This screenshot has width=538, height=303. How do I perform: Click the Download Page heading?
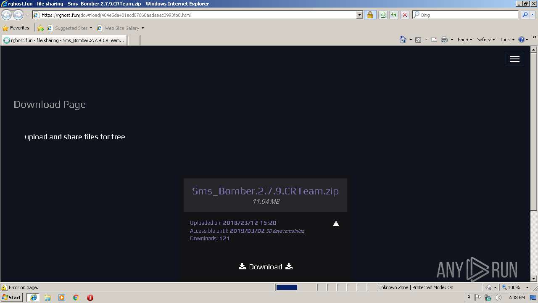50,104
